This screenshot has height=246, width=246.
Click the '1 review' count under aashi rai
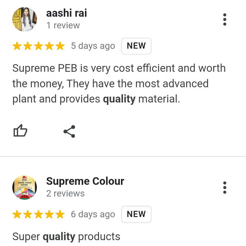(63, 25)
